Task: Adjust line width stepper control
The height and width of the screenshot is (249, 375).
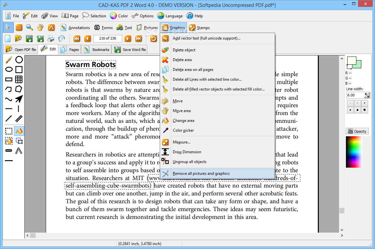Action: tap(367, 95)
